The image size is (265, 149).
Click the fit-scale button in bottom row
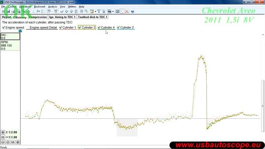pyautogui.click(x=13, y=142)
